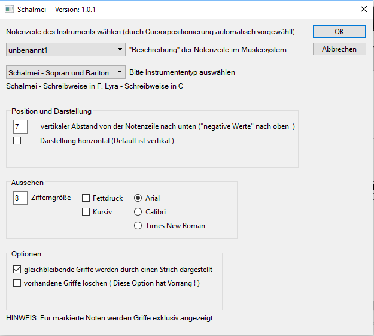This screenshot has height=336, width=374.
Task: Choose the Calibri font option
Action: tap(138, 212)
